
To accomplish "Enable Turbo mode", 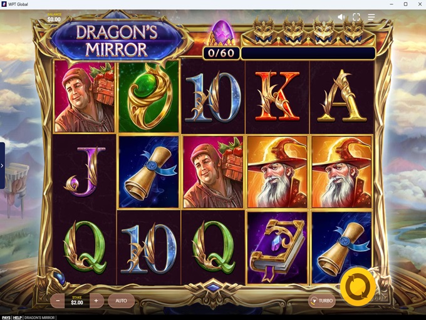I will (x=322, y=301).
